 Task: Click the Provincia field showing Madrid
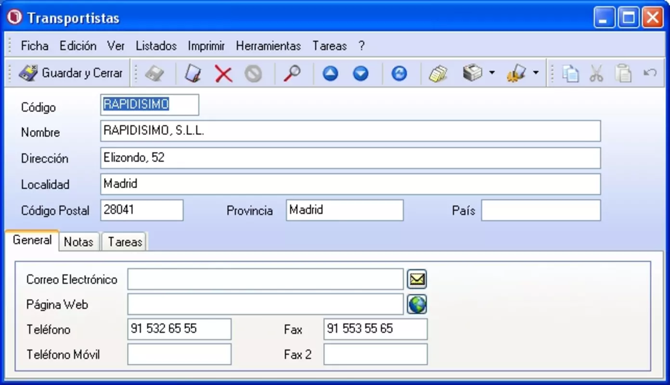coord(345,210)
